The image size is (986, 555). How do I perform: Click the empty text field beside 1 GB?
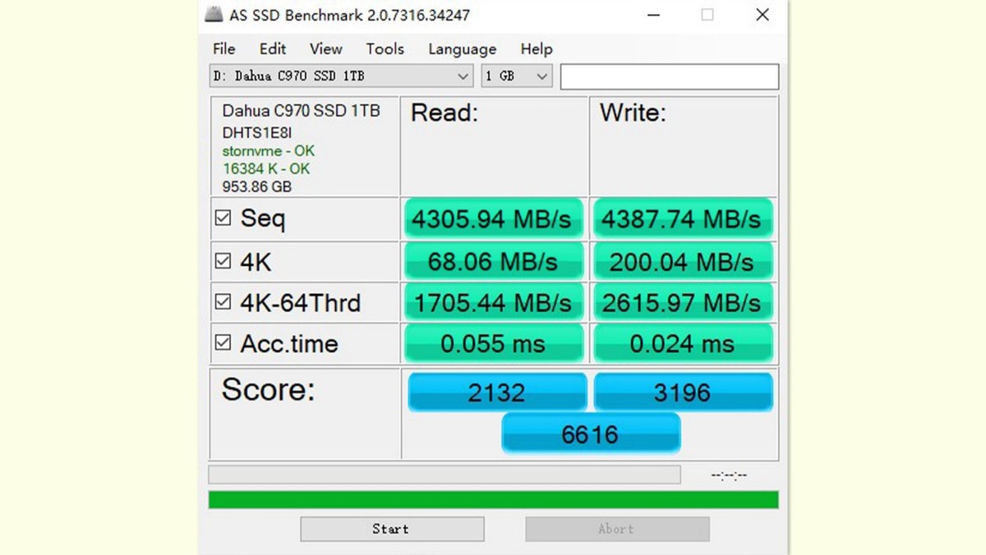click(x=670, y=76)
